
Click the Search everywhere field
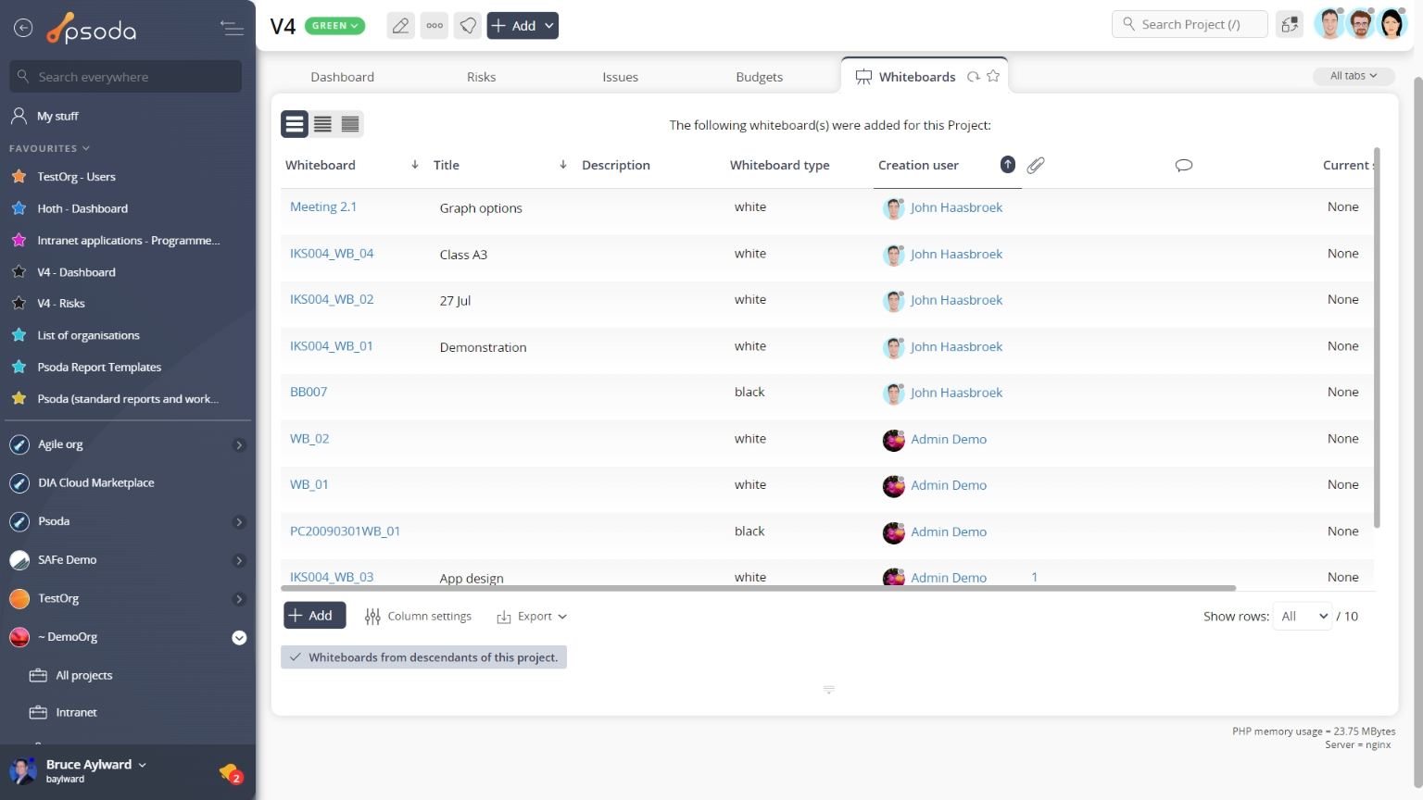pyautogui.click(x=126, y=76)
